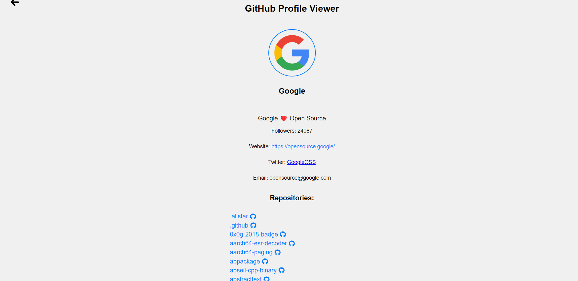
Task: Click GitHub icon beside abstracttext
Action: 267,279
